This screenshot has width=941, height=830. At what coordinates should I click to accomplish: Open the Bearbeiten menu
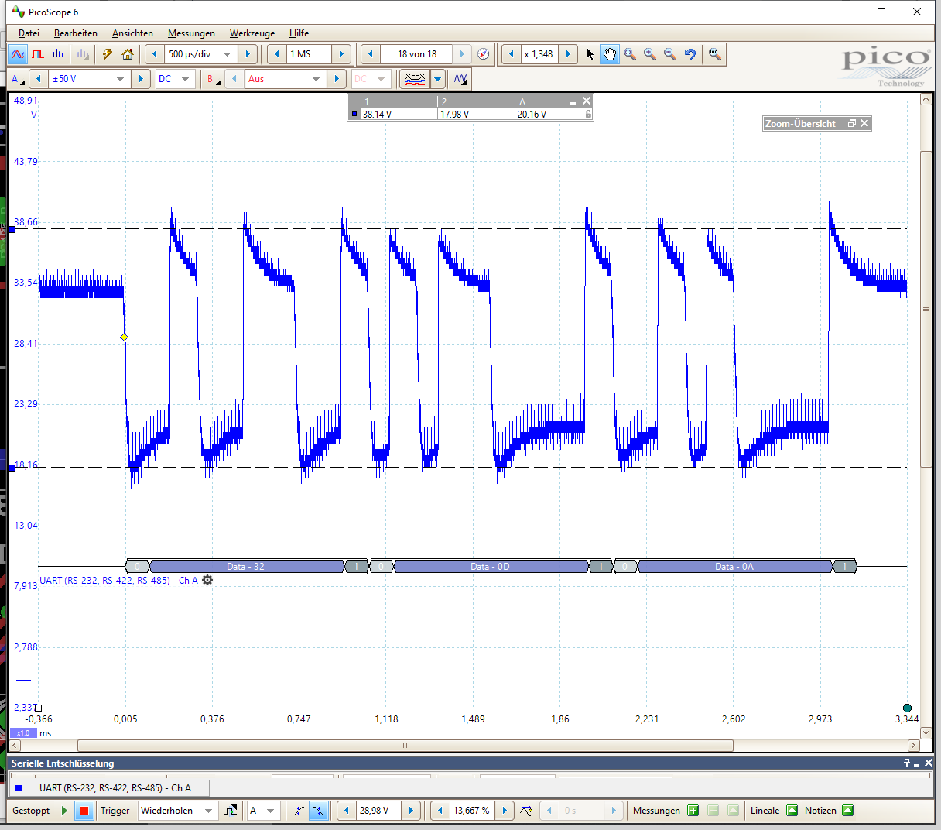[76, 33]
